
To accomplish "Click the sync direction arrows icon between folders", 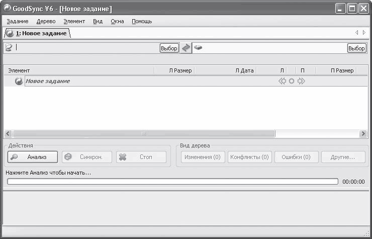I will [186, 48].
